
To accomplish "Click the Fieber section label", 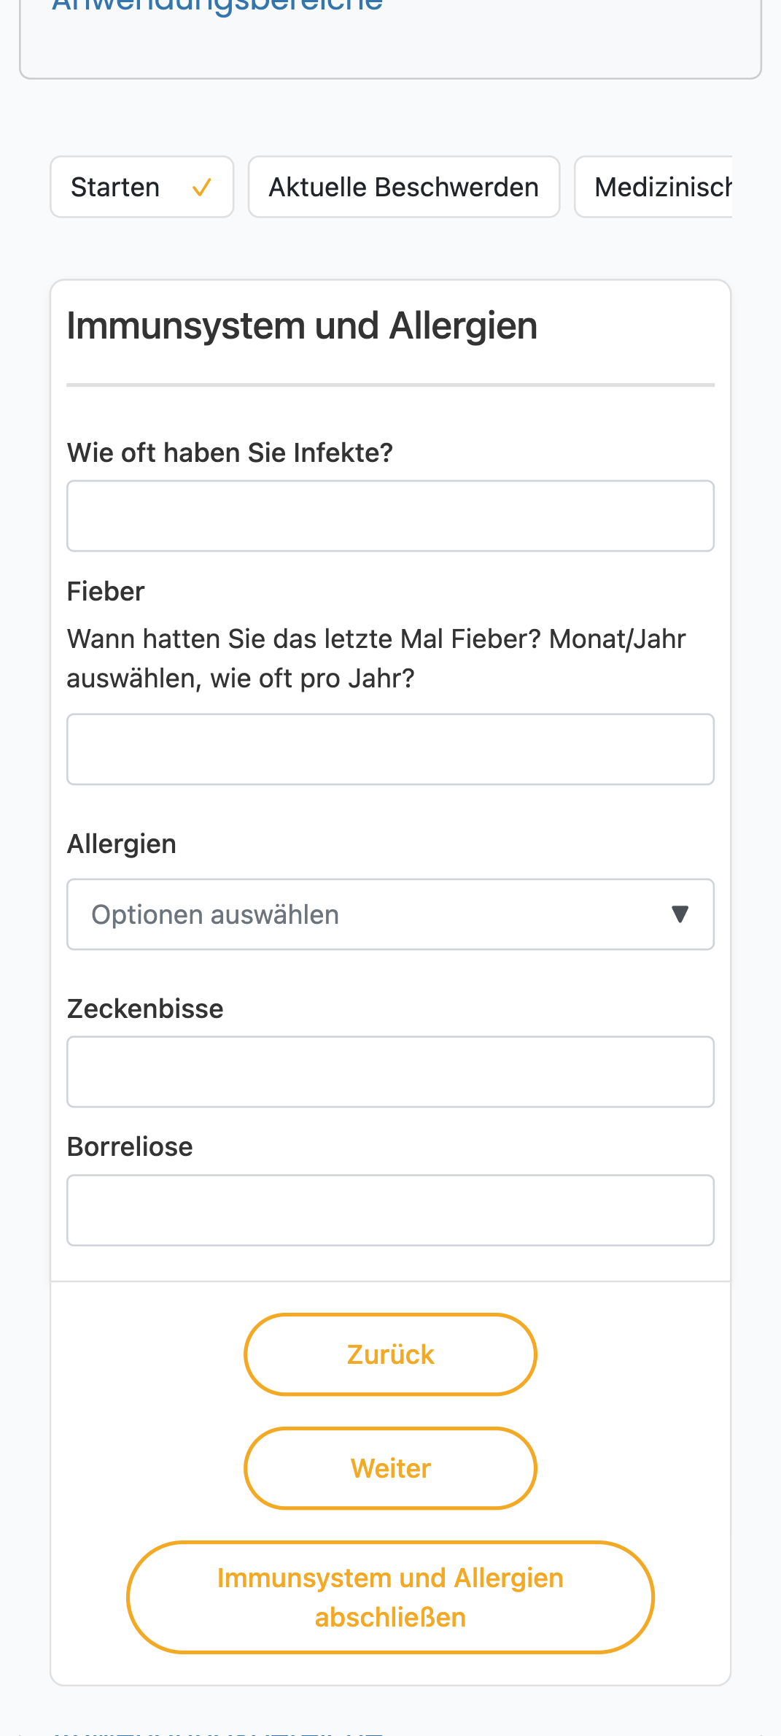I will (x=106, y=591).
